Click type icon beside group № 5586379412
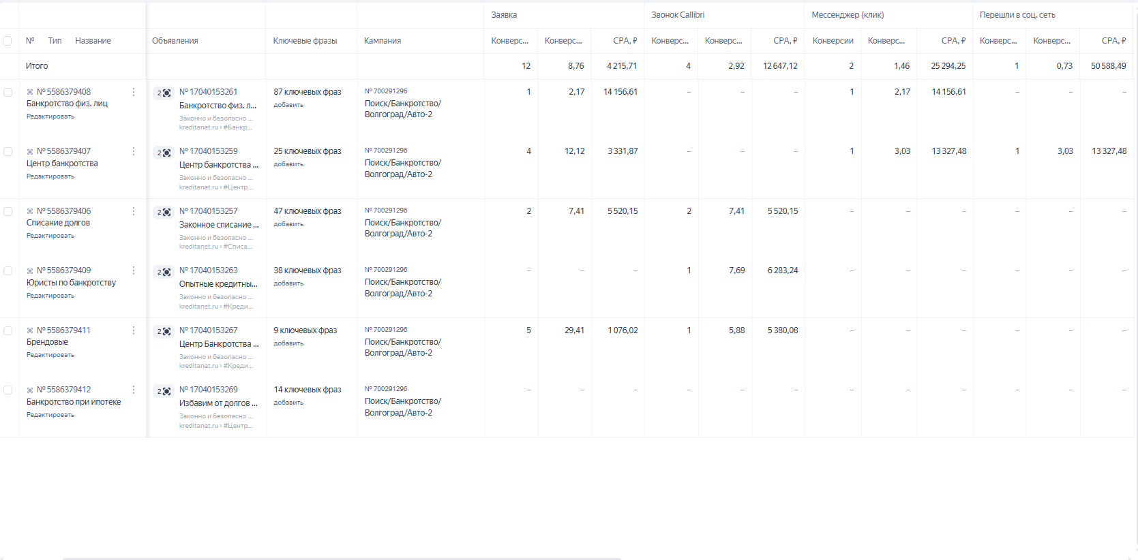The image size is (1138, 560). tap(30, 390)
